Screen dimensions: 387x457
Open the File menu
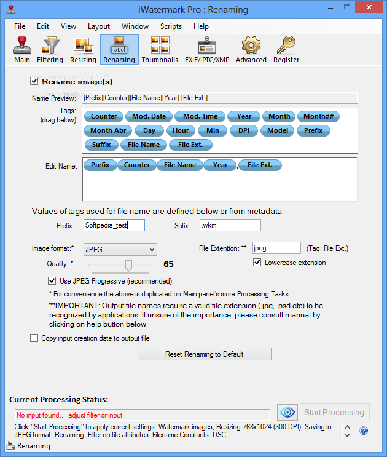pos(20,26)
